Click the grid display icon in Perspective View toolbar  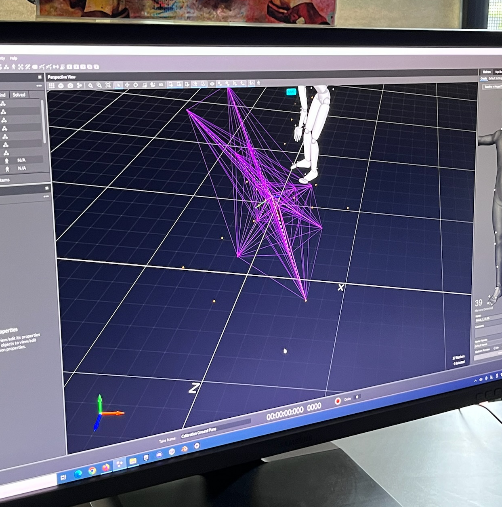click(51, 85)
